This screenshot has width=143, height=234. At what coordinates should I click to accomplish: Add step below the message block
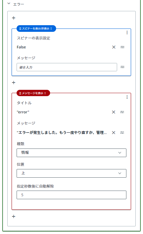(x=14, y=216)
